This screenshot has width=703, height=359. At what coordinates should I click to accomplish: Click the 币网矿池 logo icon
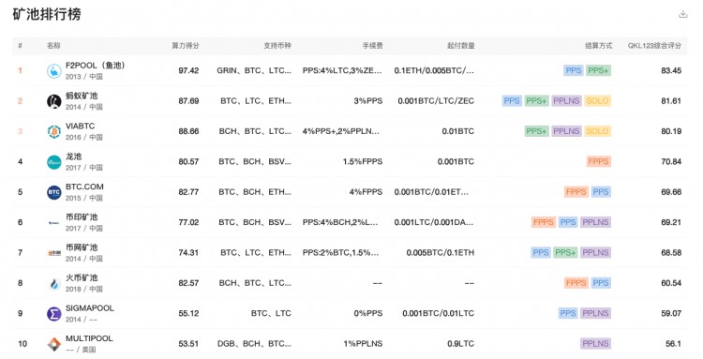54,253
